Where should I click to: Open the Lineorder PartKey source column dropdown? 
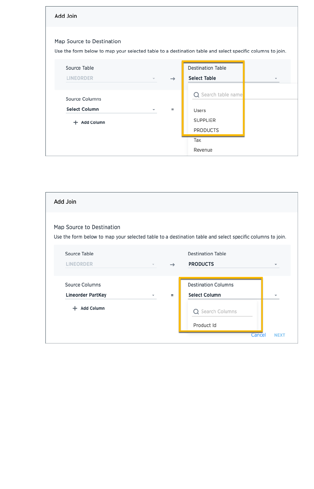(x=111, y=295)
